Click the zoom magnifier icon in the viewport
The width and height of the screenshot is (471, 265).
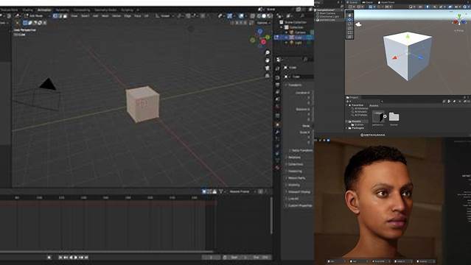[268, 52]
